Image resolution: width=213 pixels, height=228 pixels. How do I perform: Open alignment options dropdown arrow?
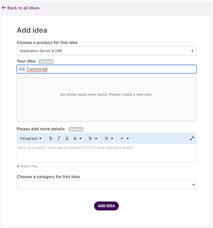click(x=96, y=139)
